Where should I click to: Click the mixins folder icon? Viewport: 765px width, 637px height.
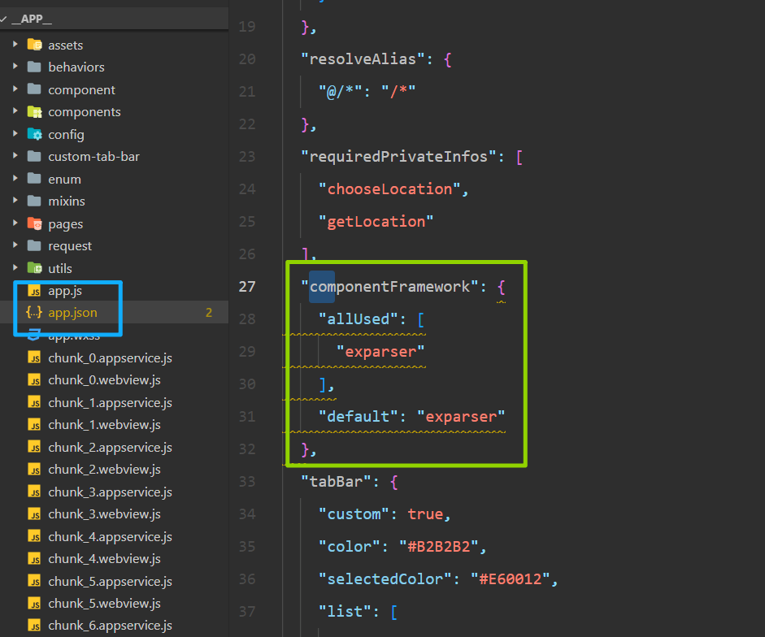pos(35,201)
